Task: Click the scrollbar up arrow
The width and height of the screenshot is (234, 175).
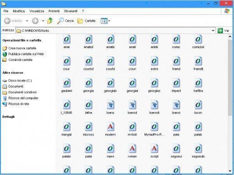Action: pos(230,36)
